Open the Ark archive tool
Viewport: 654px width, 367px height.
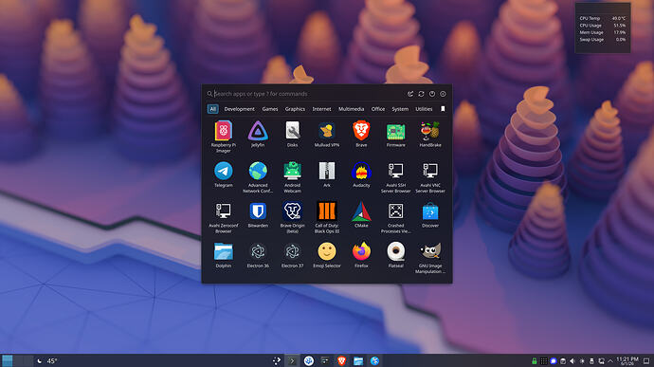click(x=327, y=174)
